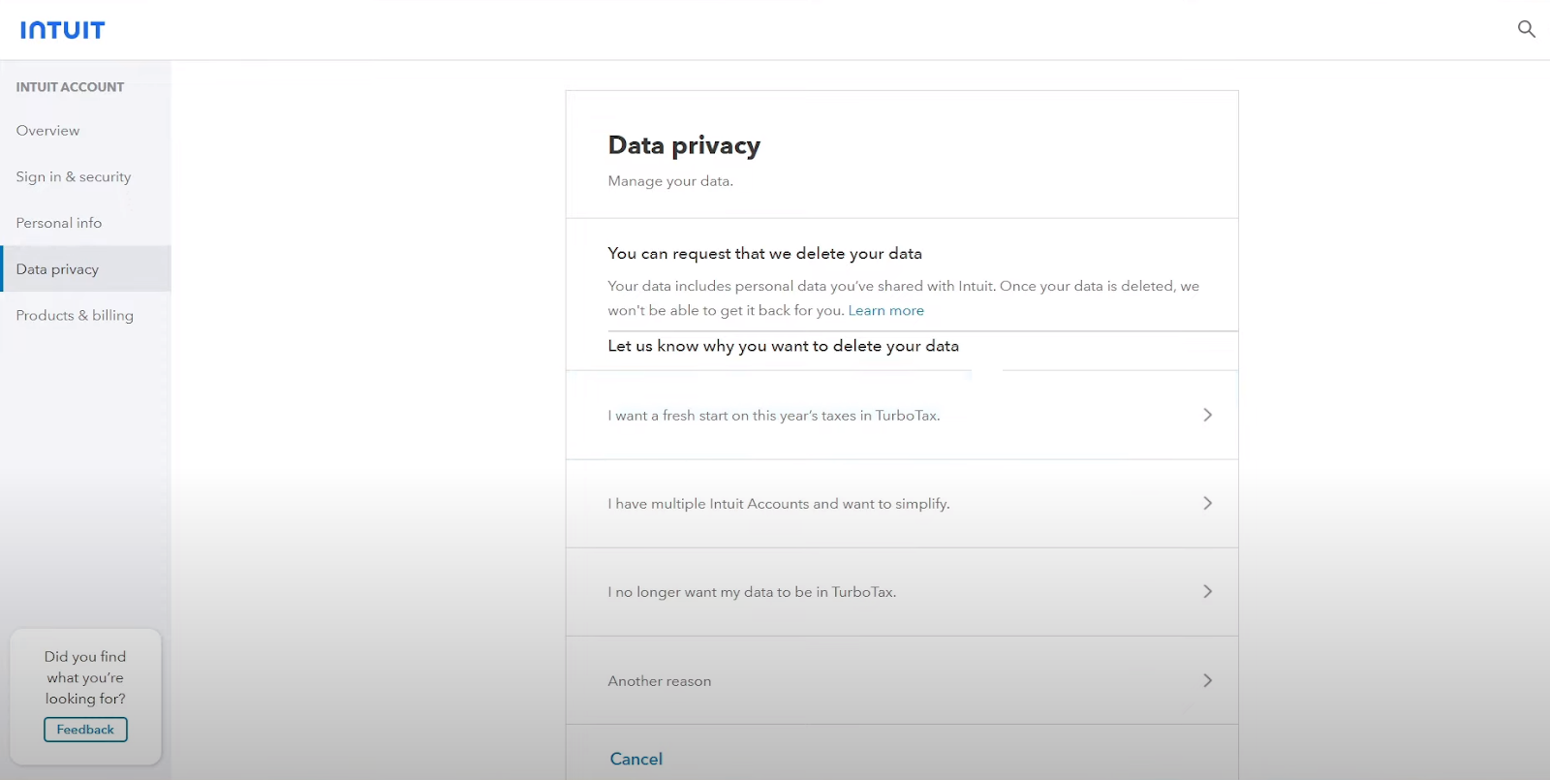Cancel the data deletion request

click(x=636, y=759)
